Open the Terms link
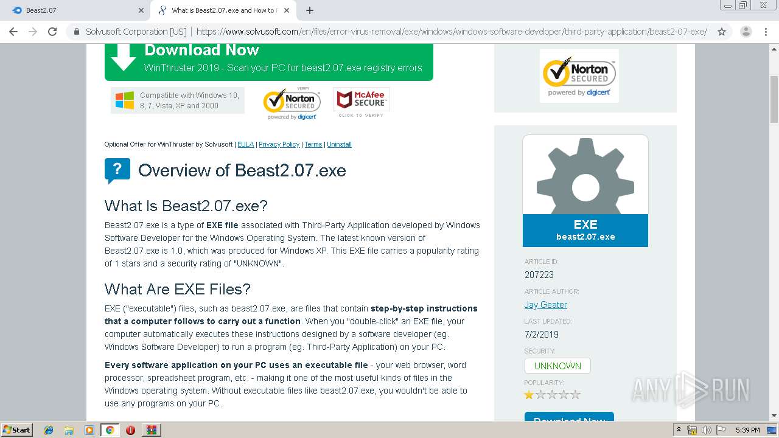This screenshot has height=438, width=779. tap(313, 144)
